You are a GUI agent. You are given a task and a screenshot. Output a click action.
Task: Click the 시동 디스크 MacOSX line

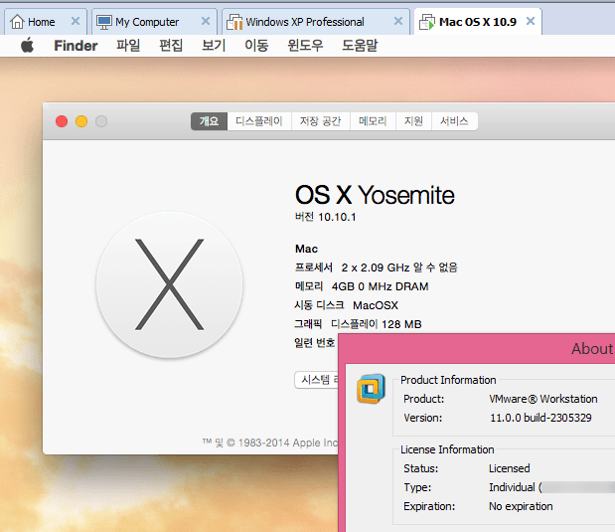tap(347, 305)
